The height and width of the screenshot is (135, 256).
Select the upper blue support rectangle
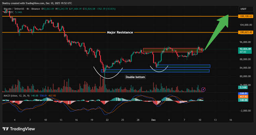point(183,66)
